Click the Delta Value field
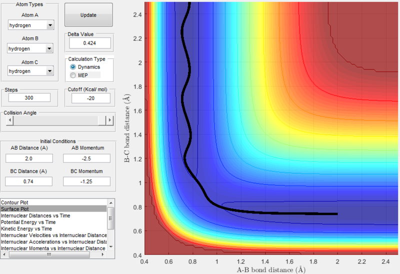The width and height of the screenshot is (400, 274). (x=90, y=43)
